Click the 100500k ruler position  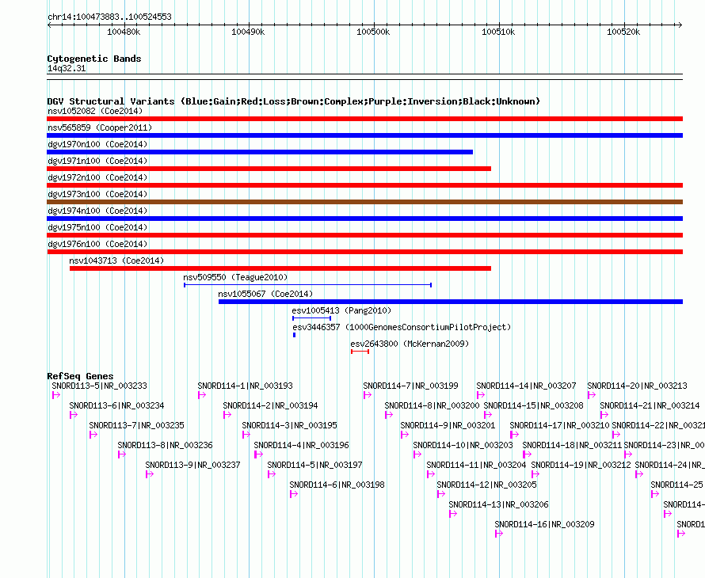pyautogui.click(x=373, y=32)
